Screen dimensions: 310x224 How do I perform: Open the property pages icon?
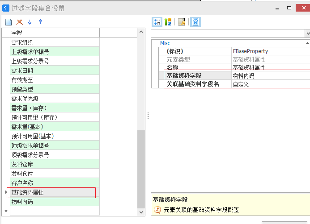[182, 22]
